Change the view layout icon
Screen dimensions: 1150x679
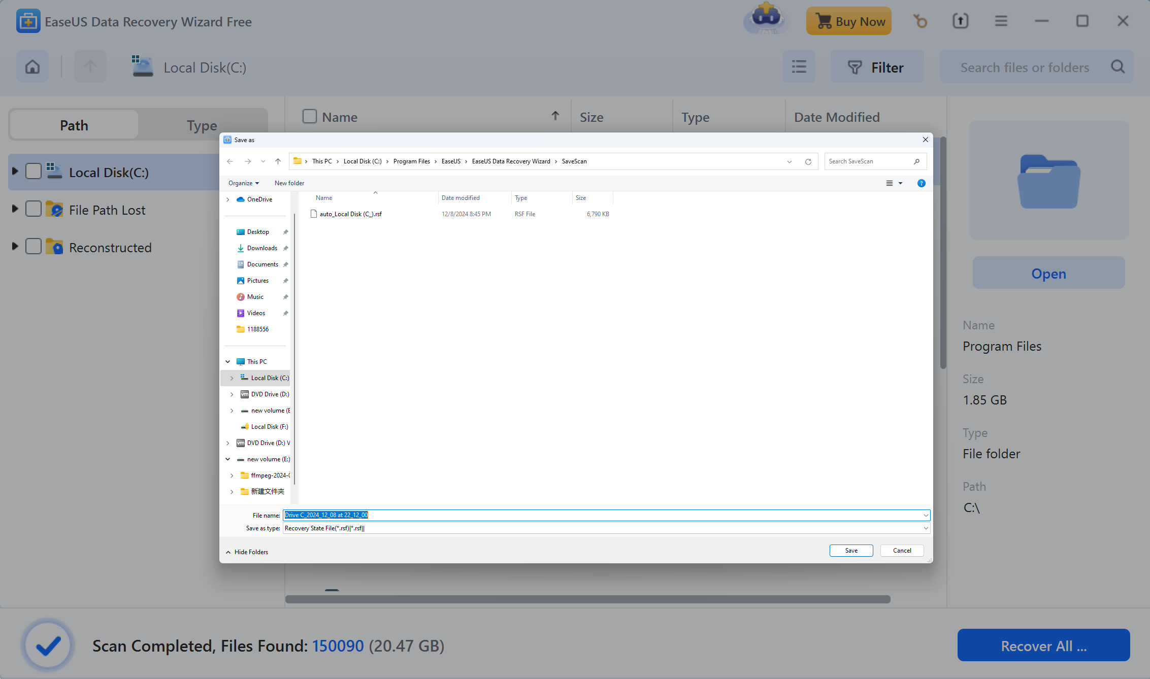click(x=890, y=183)
